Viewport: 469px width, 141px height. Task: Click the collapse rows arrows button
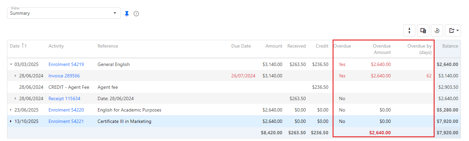(409, 30)
